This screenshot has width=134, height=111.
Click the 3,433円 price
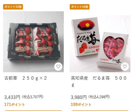click(12, 97)
